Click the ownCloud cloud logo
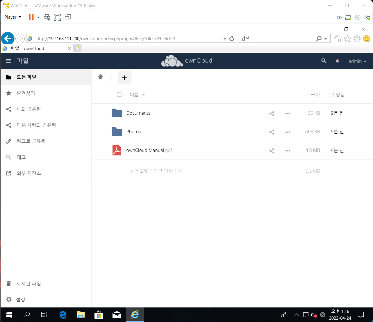Image resolution: width=373 pixels, height=322 pixels. [172, 61]
